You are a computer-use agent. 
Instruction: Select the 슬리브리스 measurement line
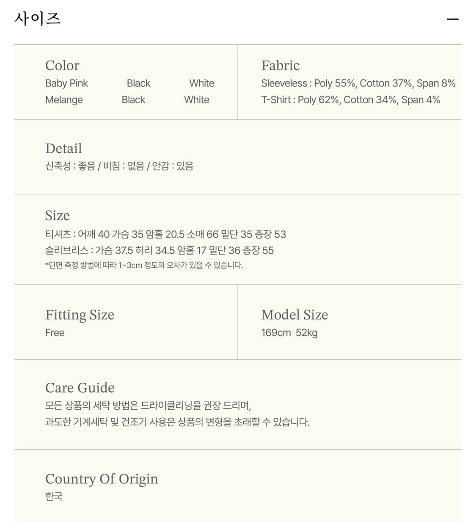tap(160, 251)
